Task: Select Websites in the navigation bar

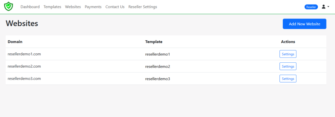Action: [x=73, y=7]
